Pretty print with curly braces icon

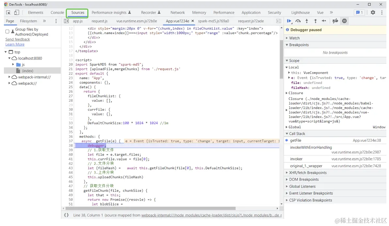point(66,215)
